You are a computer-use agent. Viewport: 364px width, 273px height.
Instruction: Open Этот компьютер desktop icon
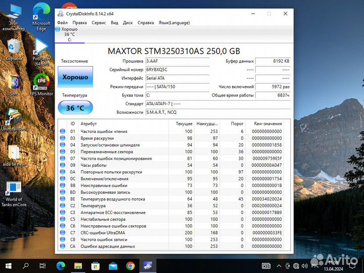point(14,17)
